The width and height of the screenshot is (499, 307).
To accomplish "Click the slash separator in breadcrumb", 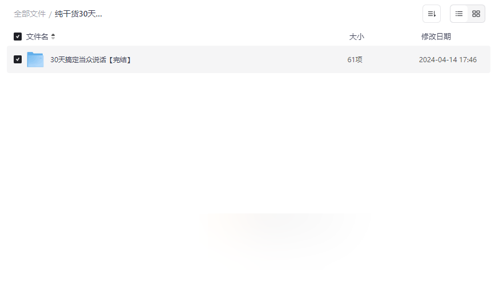I will coord(50,14).
